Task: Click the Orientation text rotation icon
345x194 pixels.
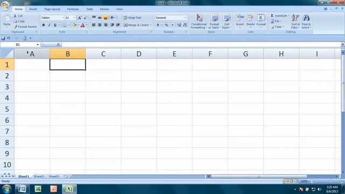Action: (113, 18)
